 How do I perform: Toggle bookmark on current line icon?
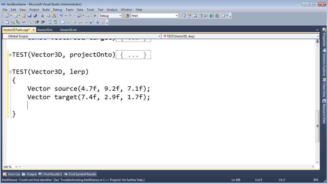(63, 22)
